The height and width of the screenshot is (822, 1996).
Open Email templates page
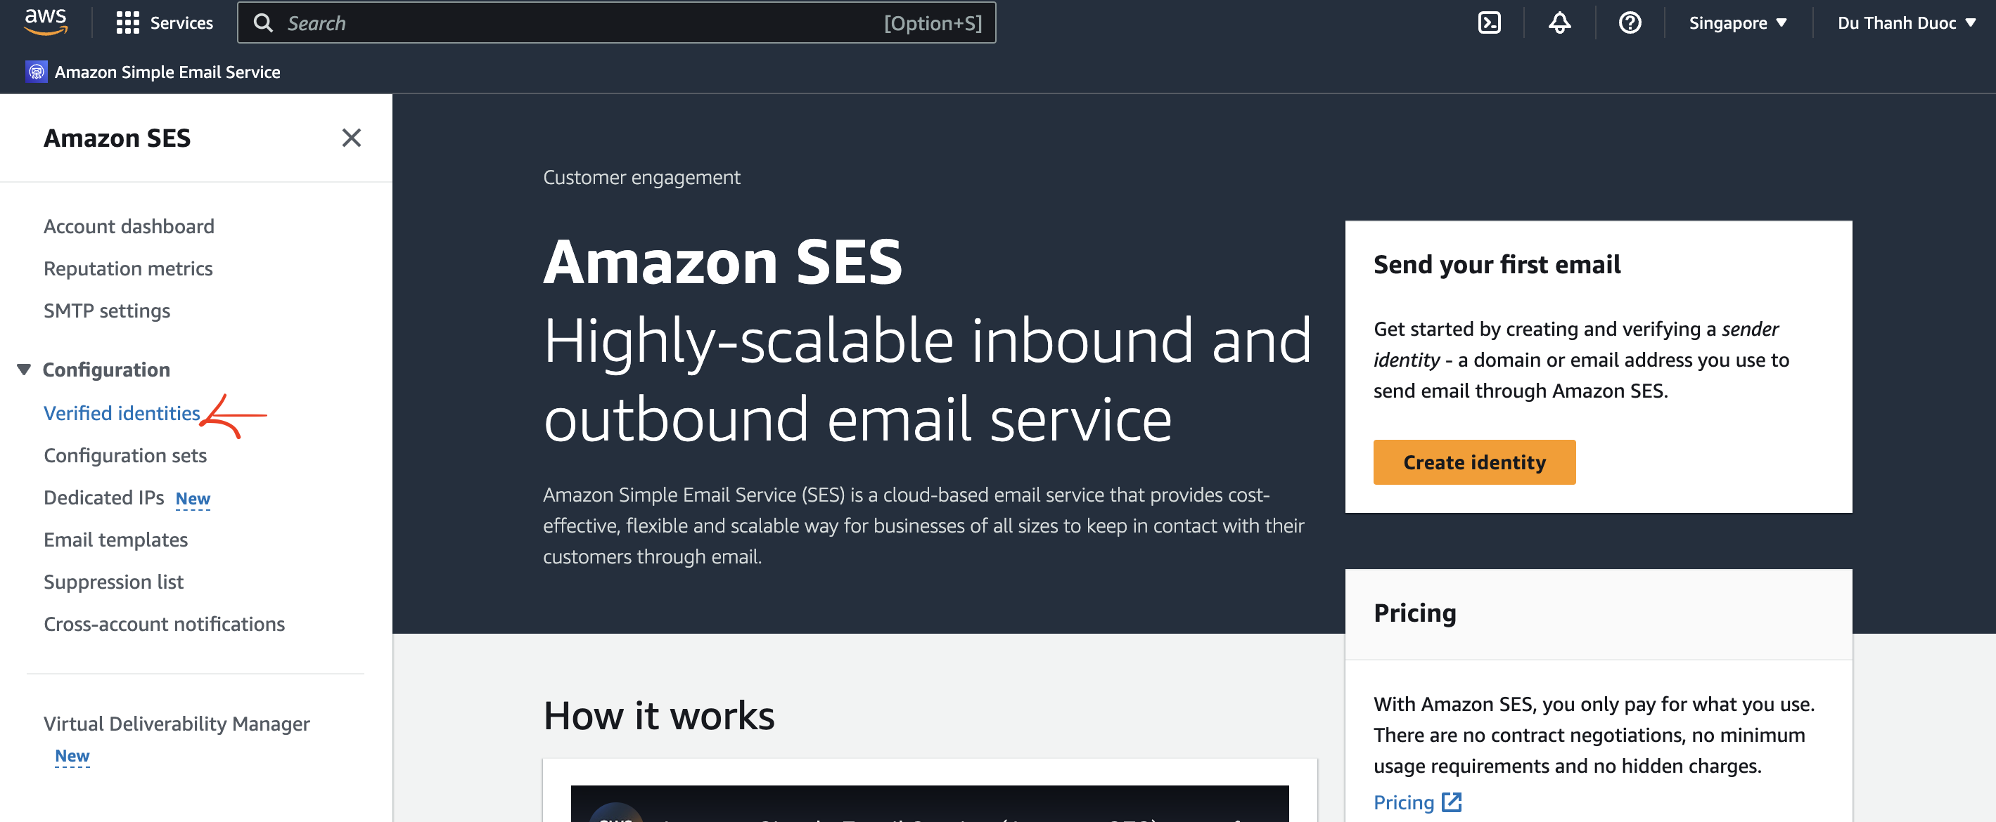115,540
